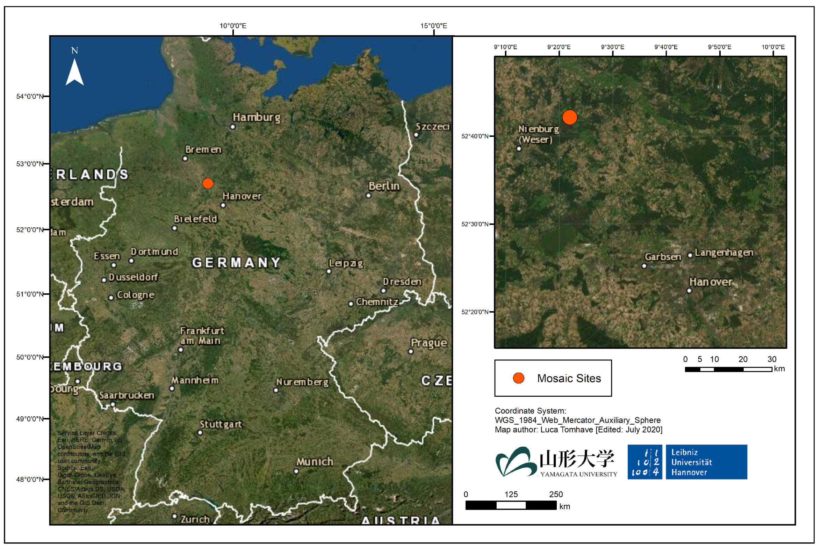The image size is (821, 549).
Task: Click the orange mosaic site on Germany map
Action: 208,183
